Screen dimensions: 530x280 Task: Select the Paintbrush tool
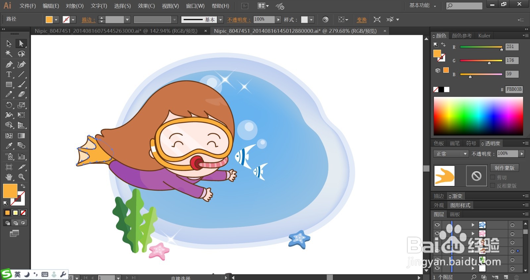point(21,84)
